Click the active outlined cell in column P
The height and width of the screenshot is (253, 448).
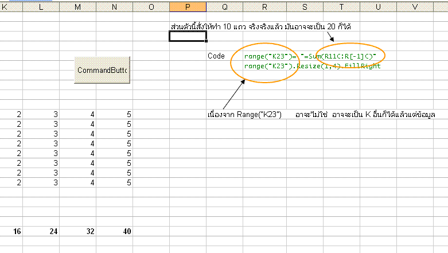(188, 37)
